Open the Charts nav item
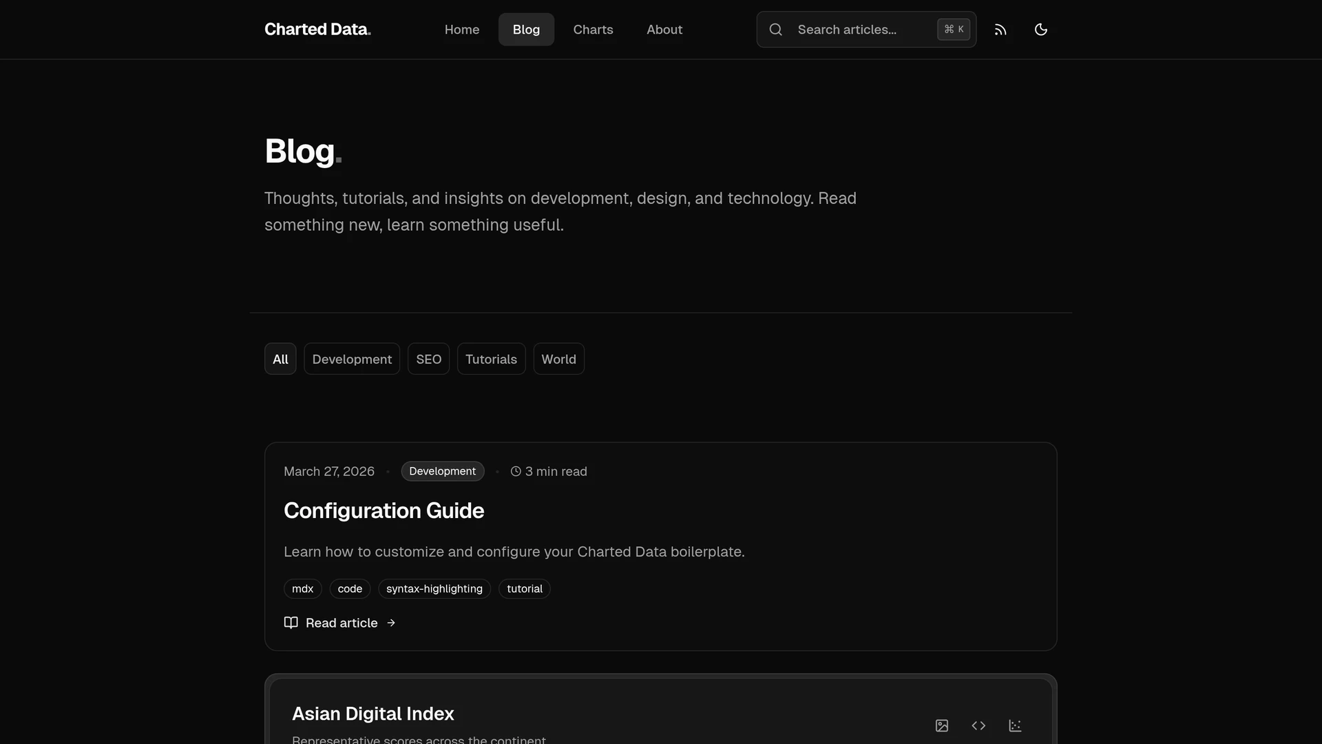 click(593, 30)
